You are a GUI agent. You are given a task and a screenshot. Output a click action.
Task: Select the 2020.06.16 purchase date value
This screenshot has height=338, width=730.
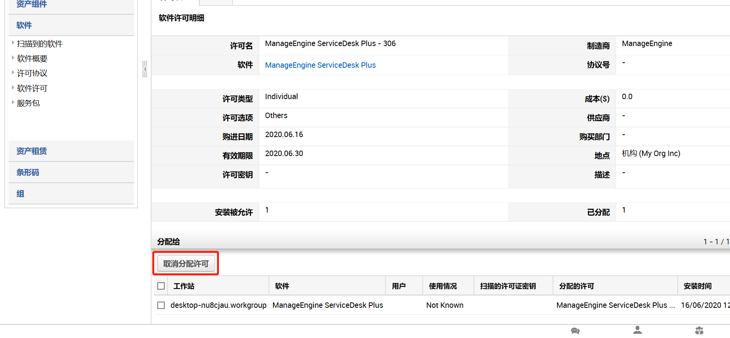point(284,134)
